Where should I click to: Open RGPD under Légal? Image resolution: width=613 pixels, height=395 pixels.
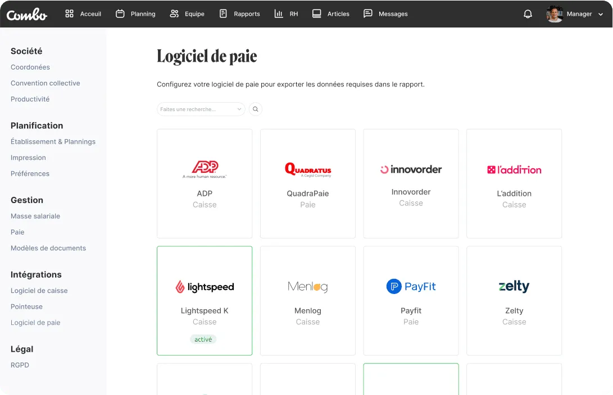20,365
